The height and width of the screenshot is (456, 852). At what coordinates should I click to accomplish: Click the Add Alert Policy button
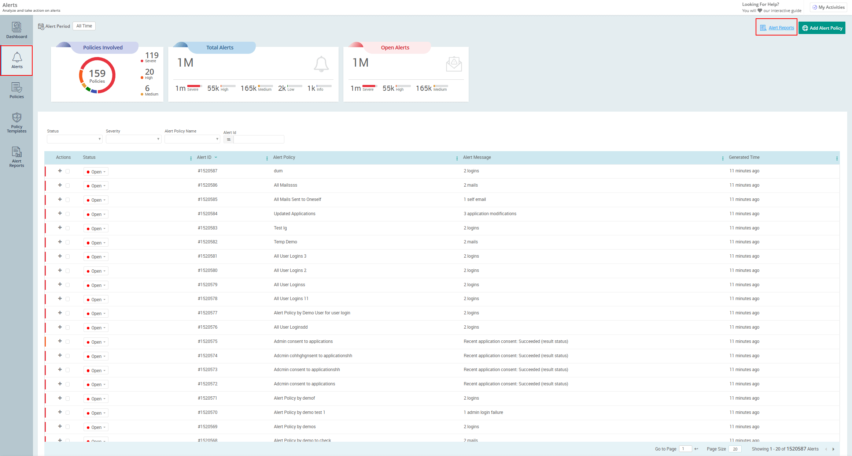tap(822, 28)
